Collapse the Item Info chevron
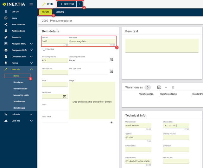Image resolution: width=203 pixels, height=168 pixels. 31,69
